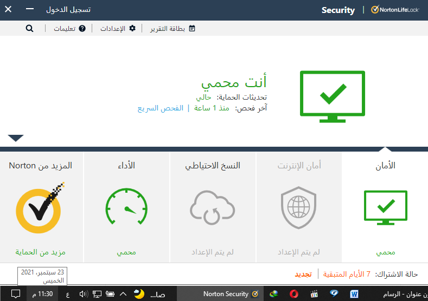428x301 pixels.
Task: Click منذ 1 ساعة last scan time
Action: point(212,108)
